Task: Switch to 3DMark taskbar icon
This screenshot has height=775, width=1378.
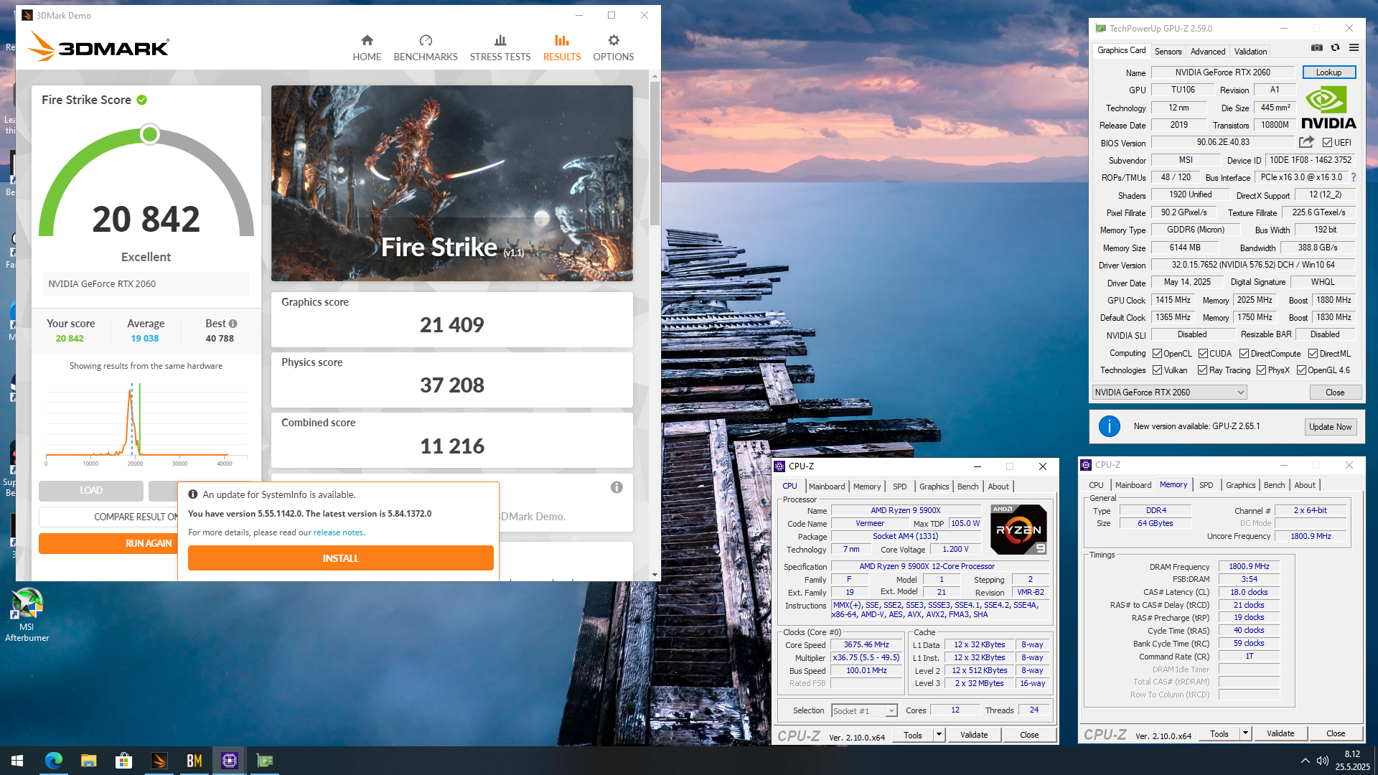Action: 159,761
